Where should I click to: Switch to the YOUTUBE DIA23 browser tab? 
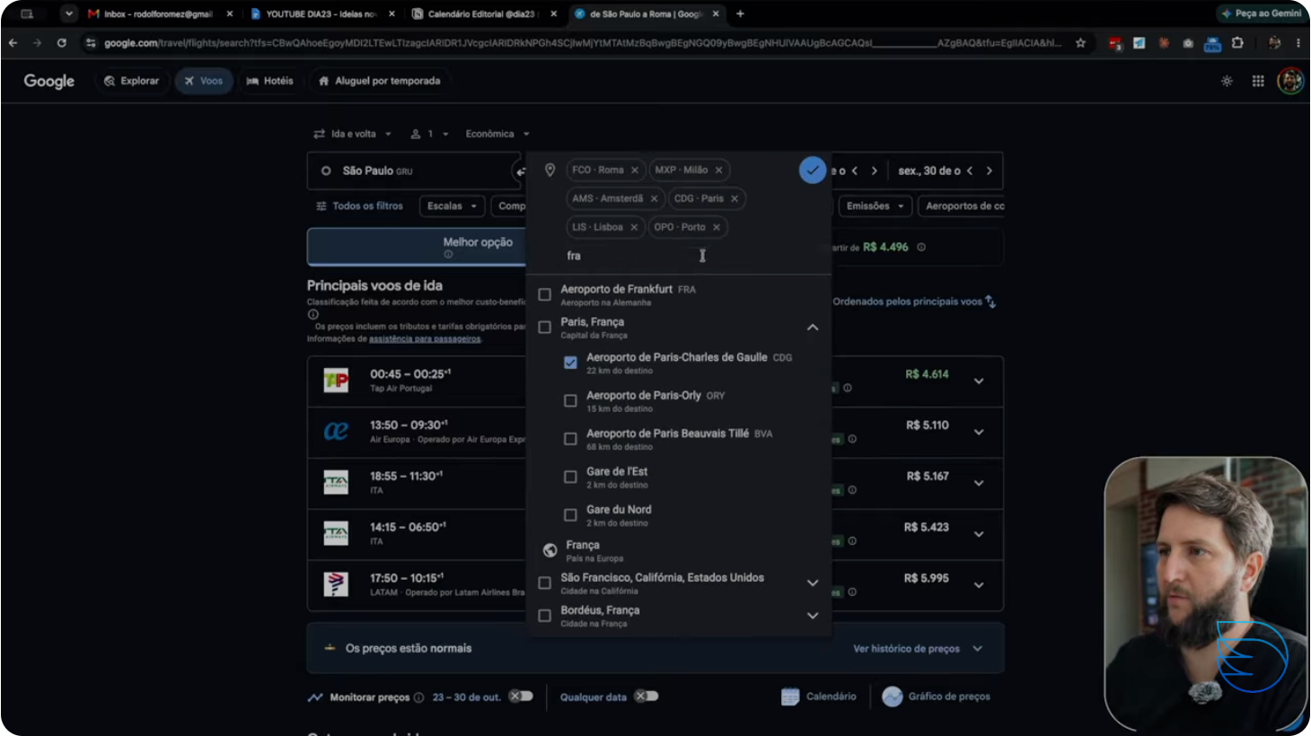pos(321,13)
